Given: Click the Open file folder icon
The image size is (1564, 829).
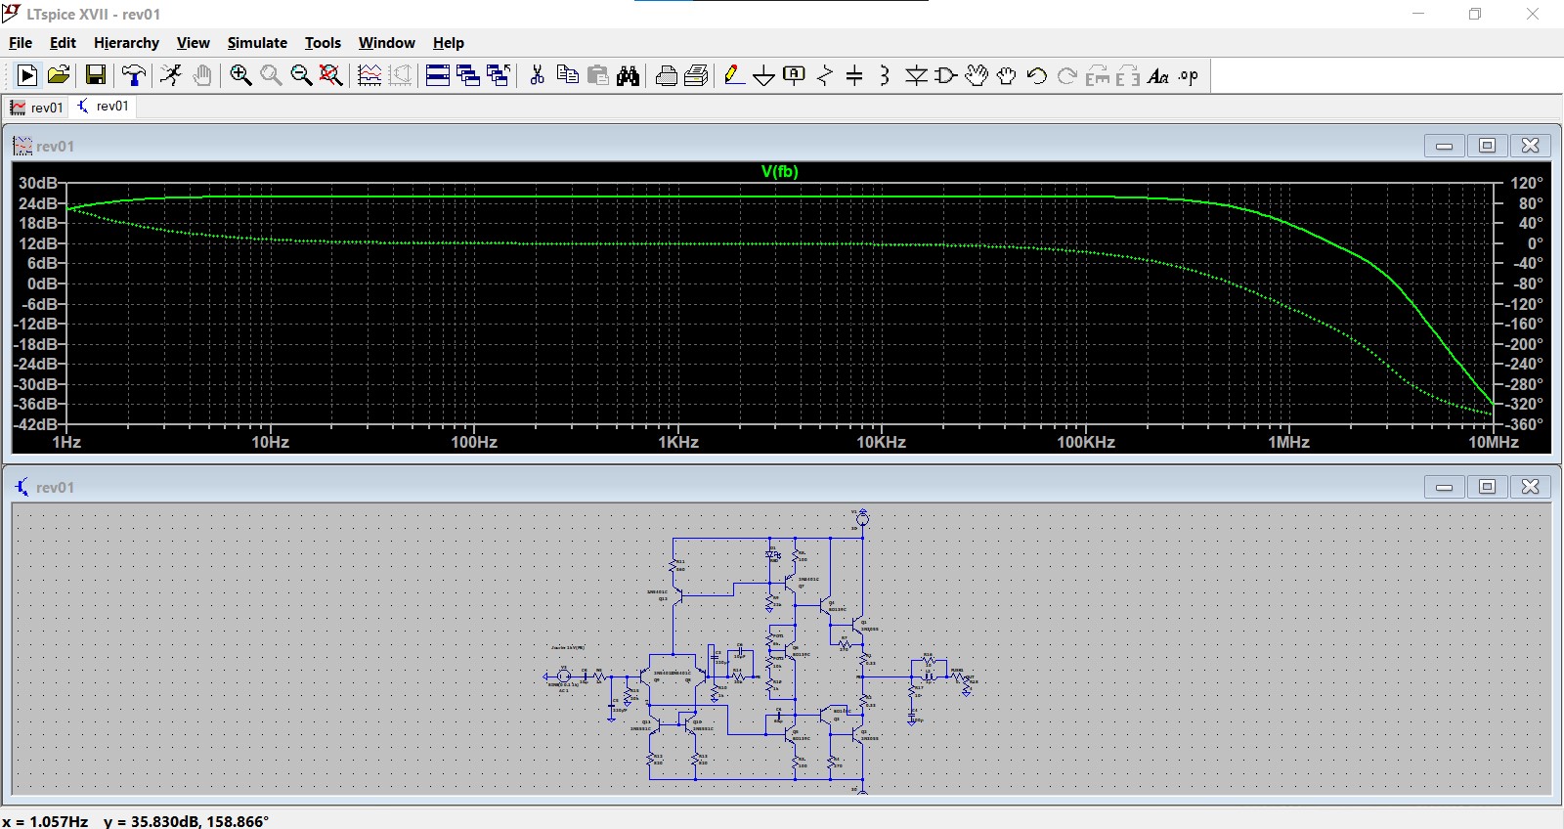Looking at the screenshot, I should [59, 75].
